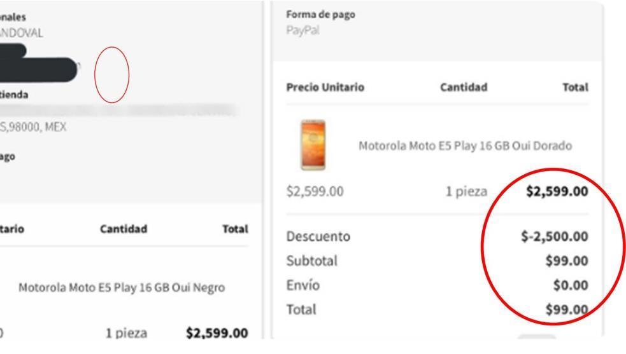
Task: Click the Envío label
Action: pyautogui.click(x=303, y=285)
